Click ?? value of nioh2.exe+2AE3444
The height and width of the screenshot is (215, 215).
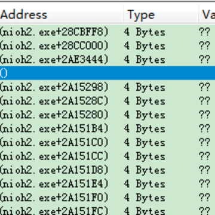point(204,59)
